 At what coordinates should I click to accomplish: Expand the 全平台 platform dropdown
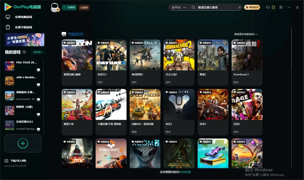179,7
